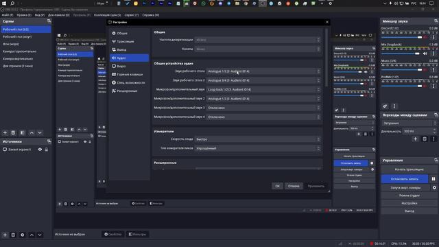Add a scene transition with plus icon
This screenshot has height=247, width=439.
(415, 139)
